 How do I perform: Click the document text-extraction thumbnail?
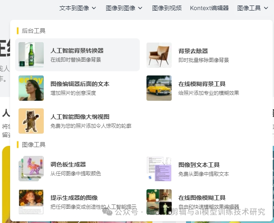(x=159, y=169)
